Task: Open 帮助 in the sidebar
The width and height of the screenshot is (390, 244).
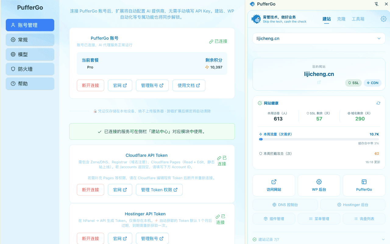Action: click(x=30, y=84)
